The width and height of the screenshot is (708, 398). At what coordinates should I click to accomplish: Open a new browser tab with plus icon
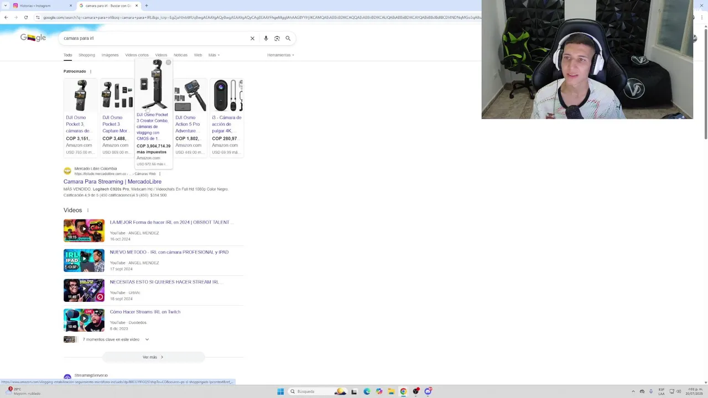146,6
